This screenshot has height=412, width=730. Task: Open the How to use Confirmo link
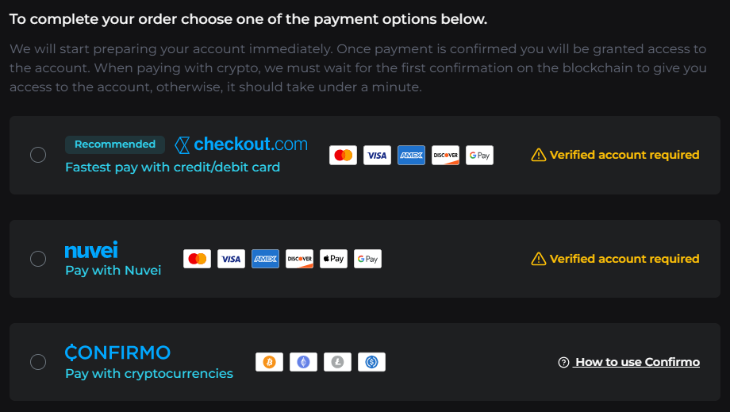(637, 362)
